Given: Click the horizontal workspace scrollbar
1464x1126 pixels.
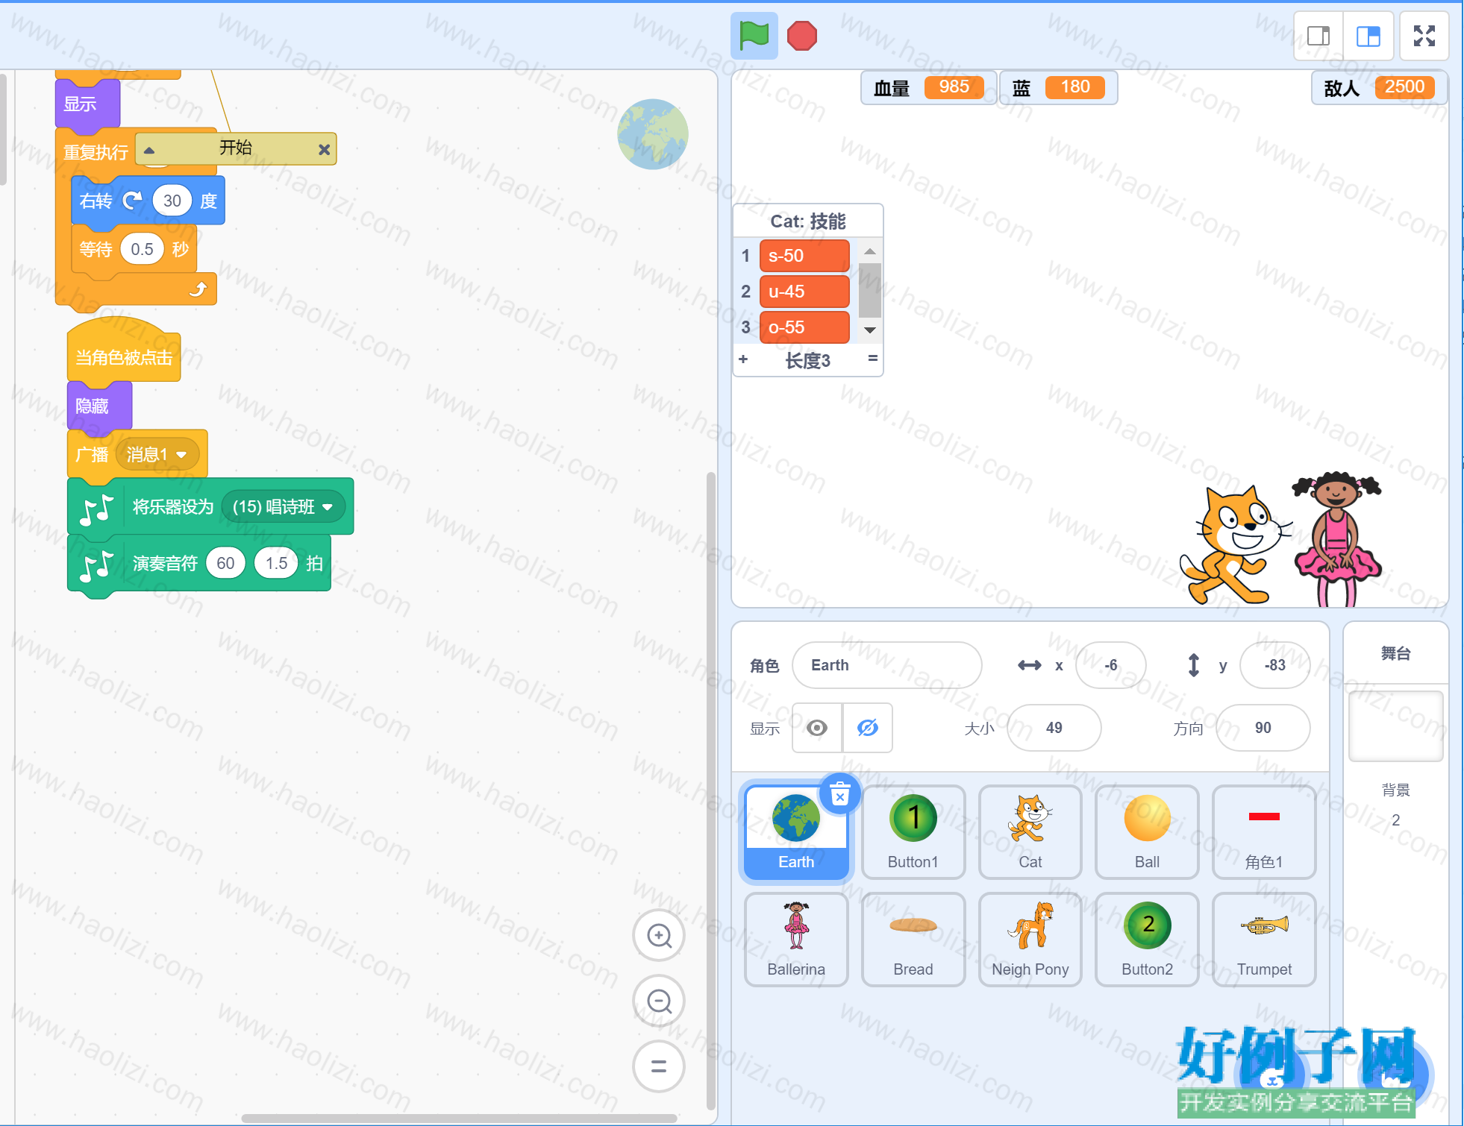Looking at the screenshot, I should click(459, 1118).
